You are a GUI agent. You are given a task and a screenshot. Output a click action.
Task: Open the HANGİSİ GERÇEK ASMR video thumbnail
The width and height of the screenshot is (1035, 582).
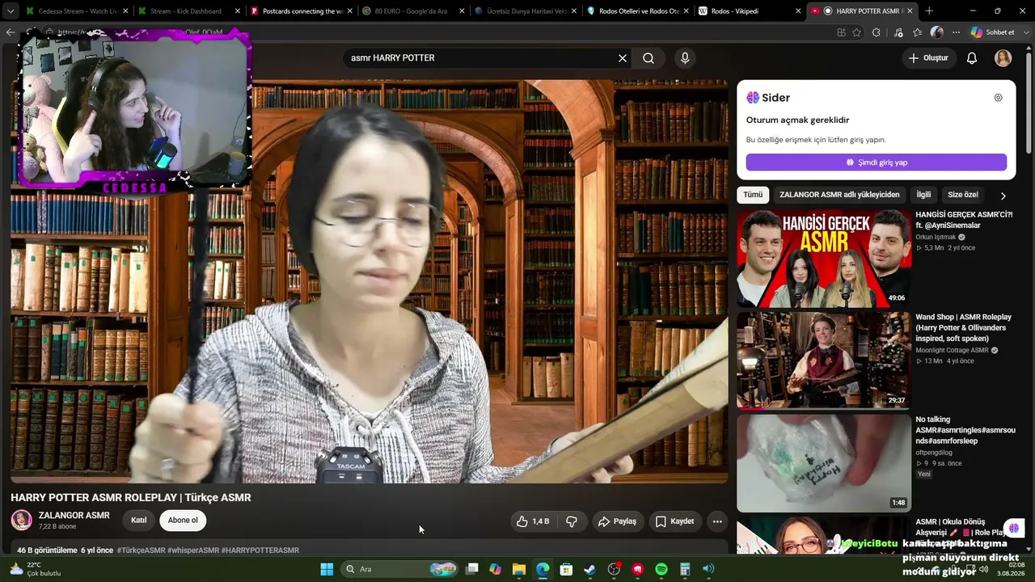[x=824, y=259]
